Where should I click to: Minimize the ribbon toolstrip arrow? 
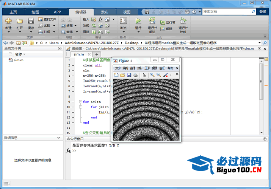tap(265, 36)
